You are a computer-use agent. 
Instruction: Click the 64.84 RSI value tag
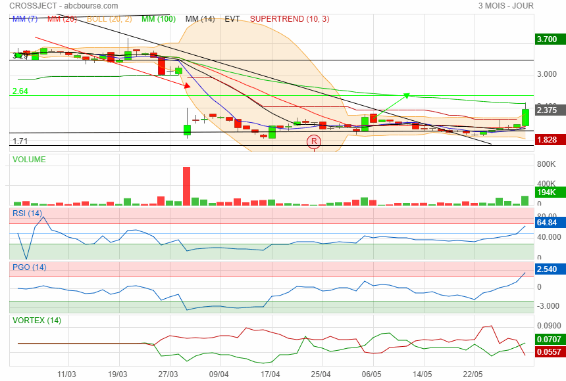click(x=550, y=223)
